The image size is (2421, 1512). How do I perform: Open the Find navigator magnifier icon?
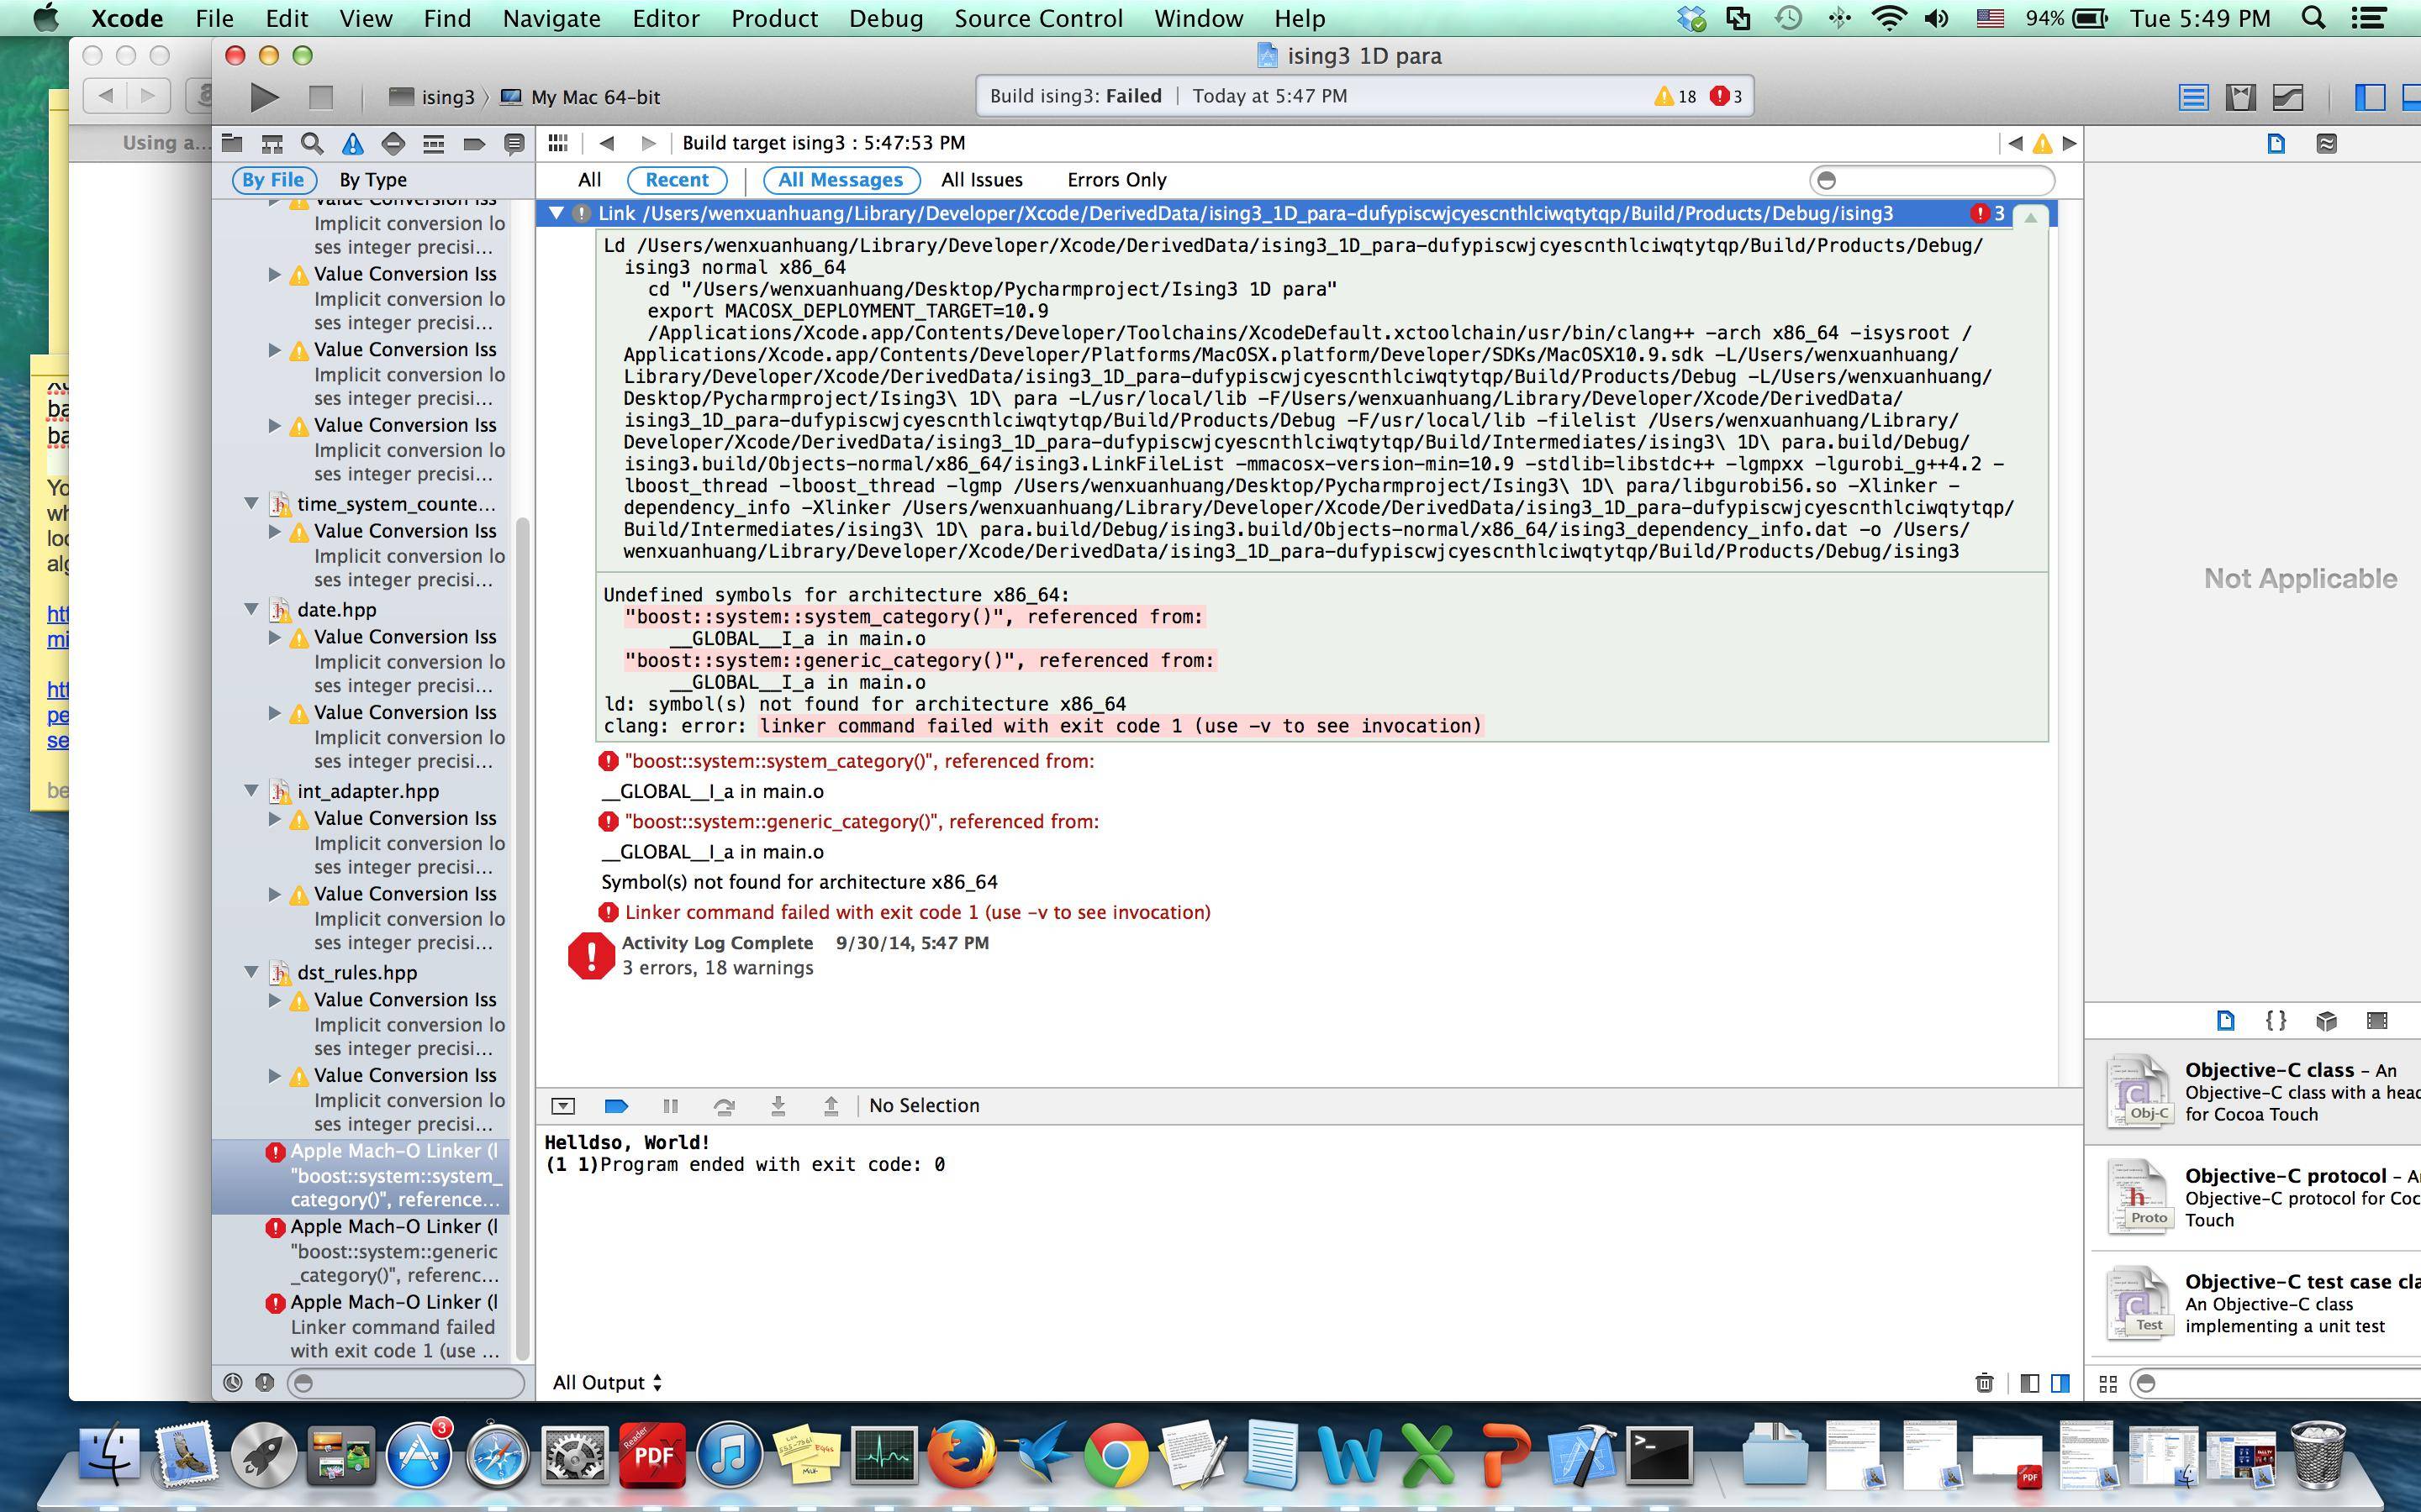(x=312, y=144)
